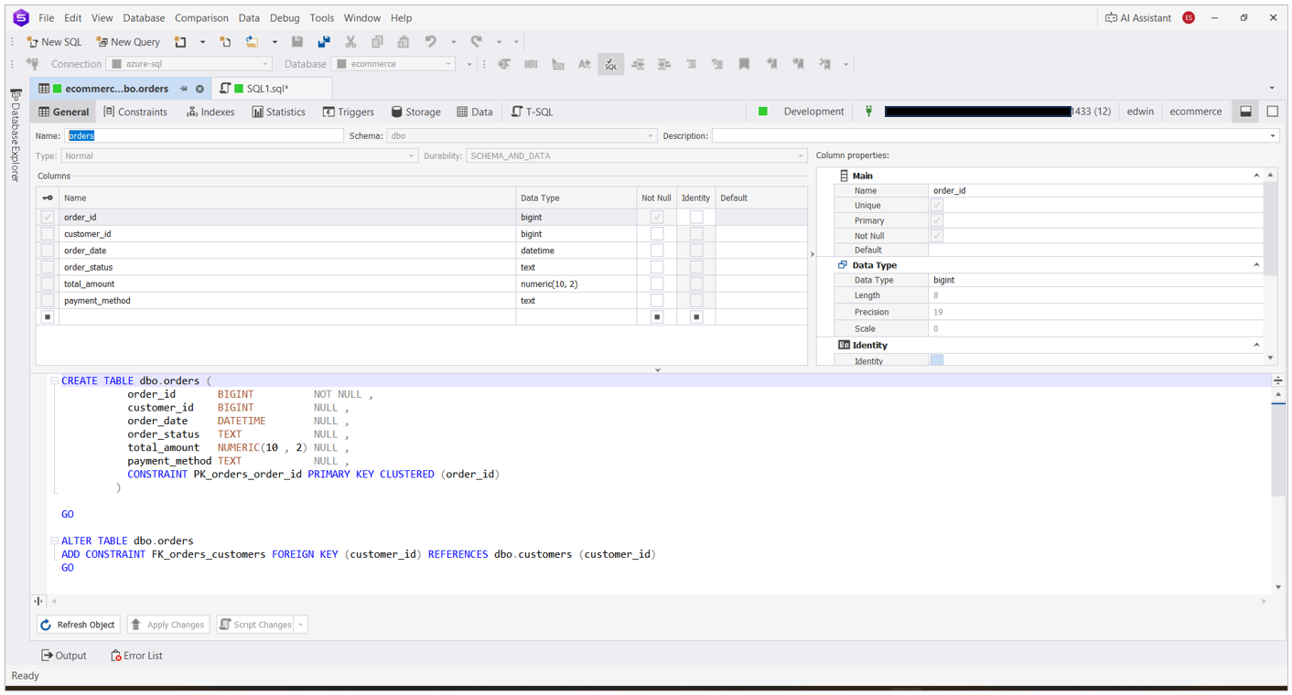Toggle the highlighted SQL formatting icon
The width and height of the screenshot is (1292, 695).
[610, 64]
